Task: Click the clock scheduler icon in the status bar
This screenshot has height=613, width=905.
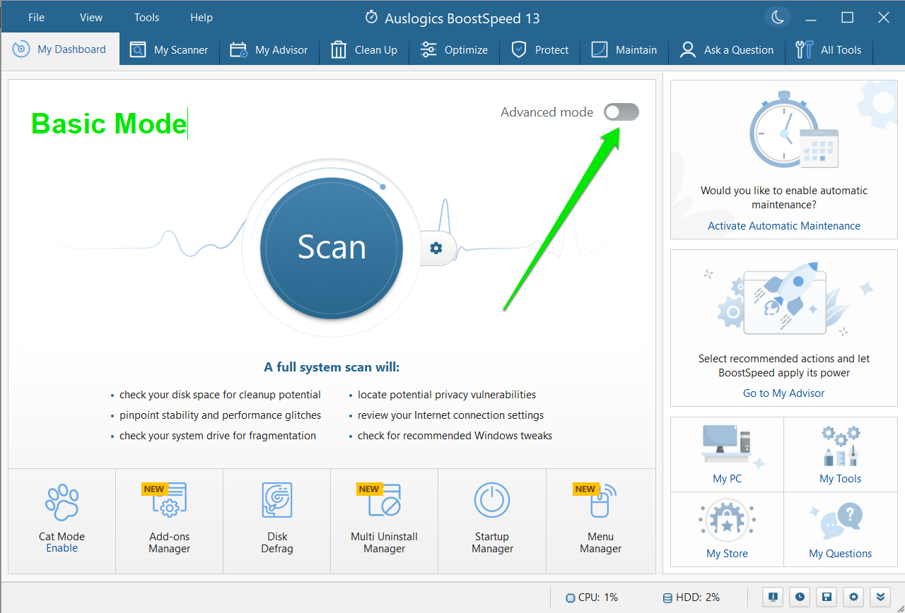Action: pos(800,597)
